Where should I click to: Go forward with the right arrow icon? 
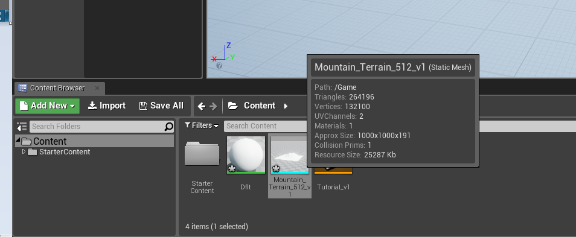(x=213, y=106)
